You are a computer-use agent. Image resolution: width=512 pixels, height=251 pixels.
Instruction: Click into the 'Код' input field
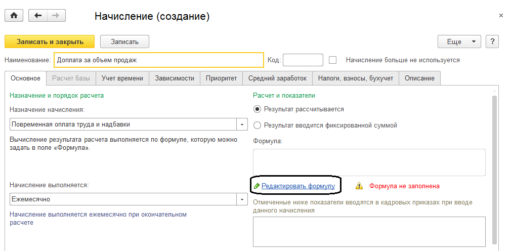[303, 60]
